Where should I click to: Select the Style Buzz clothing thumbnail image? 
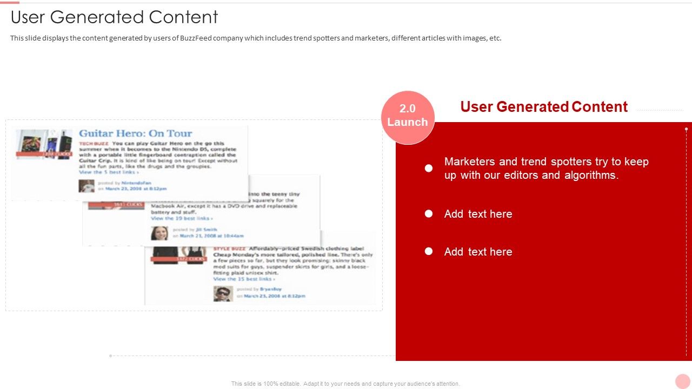[x=179, y=255]
